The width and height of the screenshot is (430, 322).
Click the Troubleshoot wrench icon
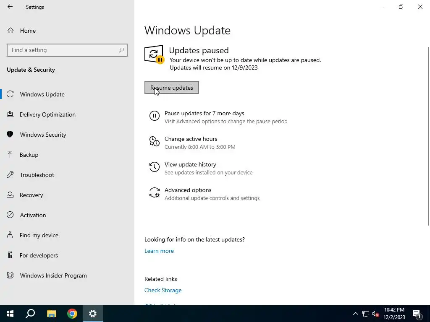(10, 175)
